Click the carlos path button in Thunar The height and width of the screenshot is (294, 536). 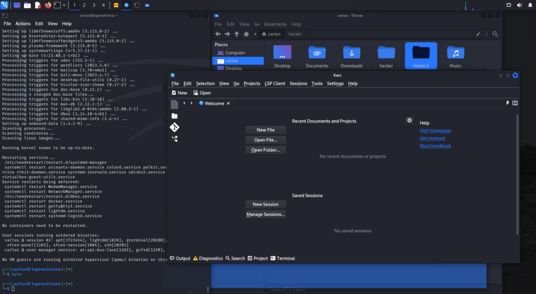point(271,34)
